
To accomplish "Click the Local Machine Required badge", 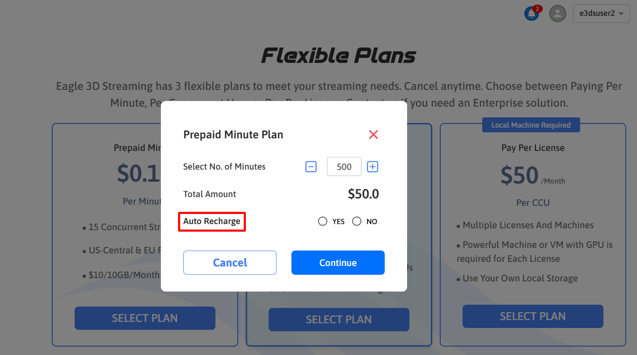I will (531, 125).
